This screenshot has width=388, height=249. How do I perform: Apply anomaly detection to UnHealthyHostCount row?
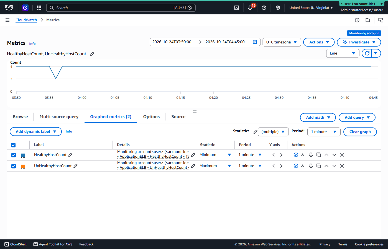(303, 166)
